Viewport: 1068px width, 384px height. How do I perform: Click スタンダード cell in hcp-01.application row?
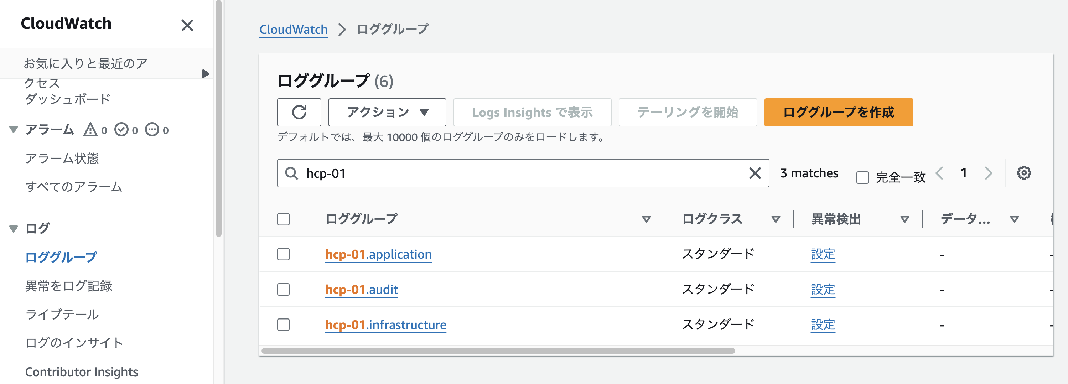pyautogui.click(x=718, y=254)
